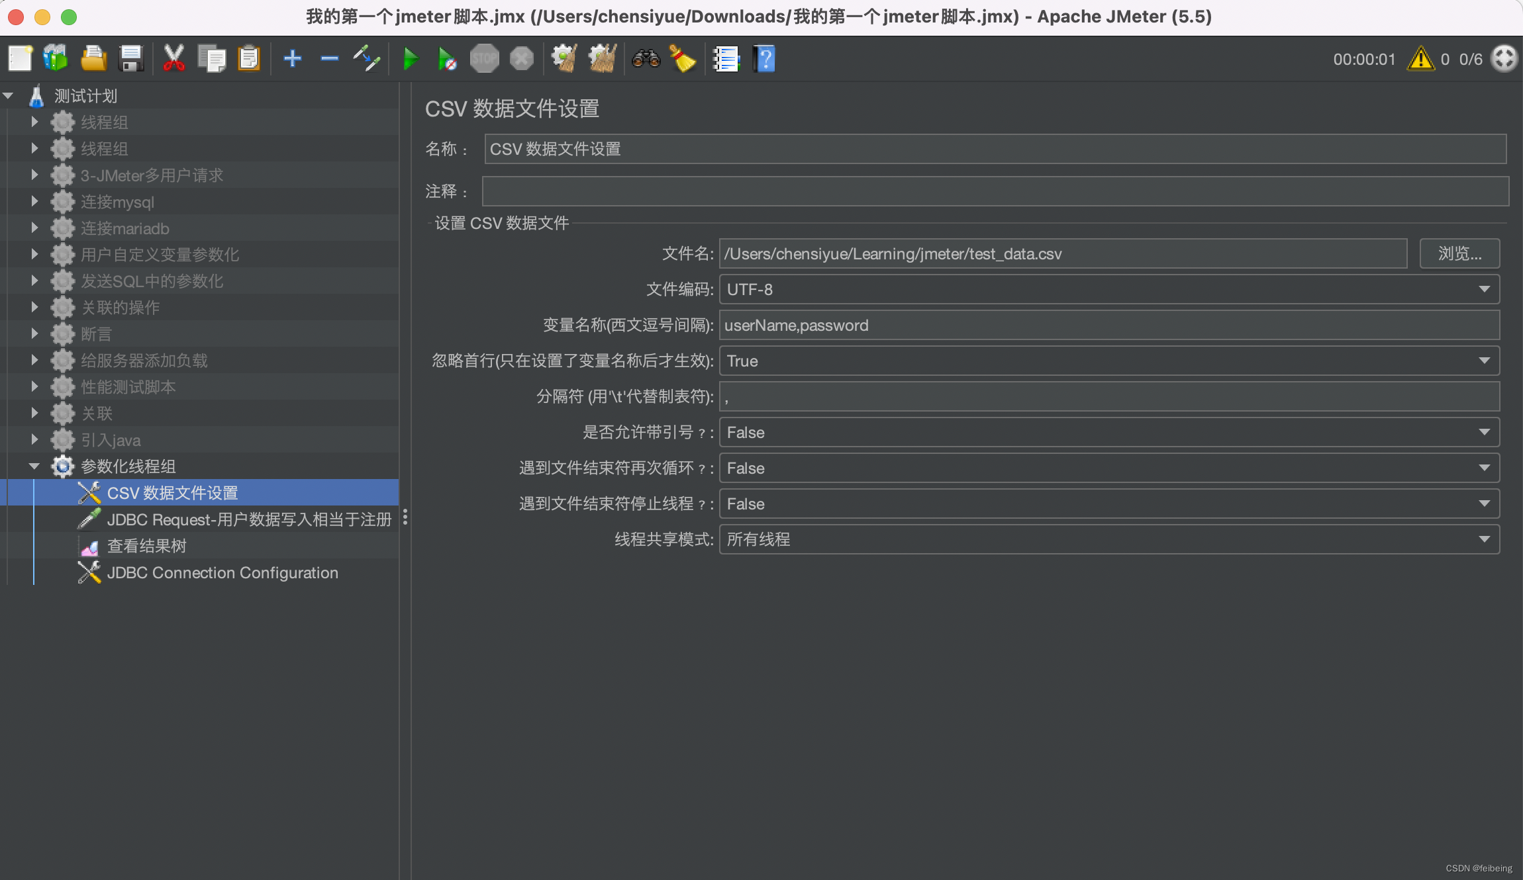Click the Reset Search yellow brush icon
Image resolution: width=1523 pixels, height=880 pixels.
(683, 58)
